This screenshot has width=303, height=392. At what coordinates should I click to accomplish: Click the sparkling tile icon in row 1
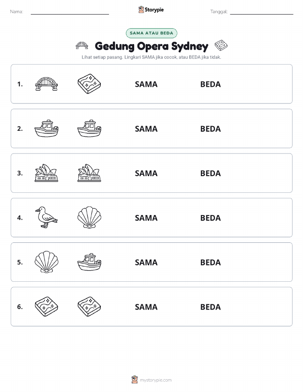point(89,84)
